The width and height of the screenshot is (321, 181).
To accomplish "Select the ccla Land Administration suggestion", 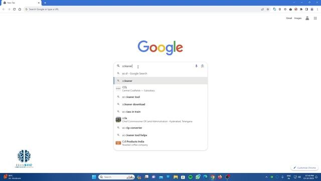I will (x=160, y=120).
